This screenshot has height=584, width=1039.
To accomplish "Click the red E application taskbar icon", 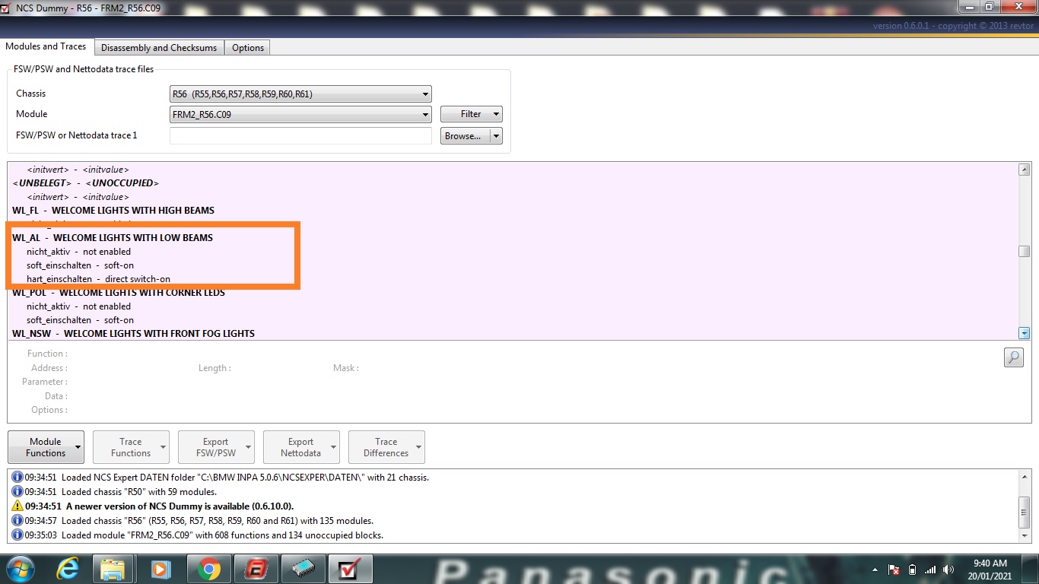I will coord(256,569).
